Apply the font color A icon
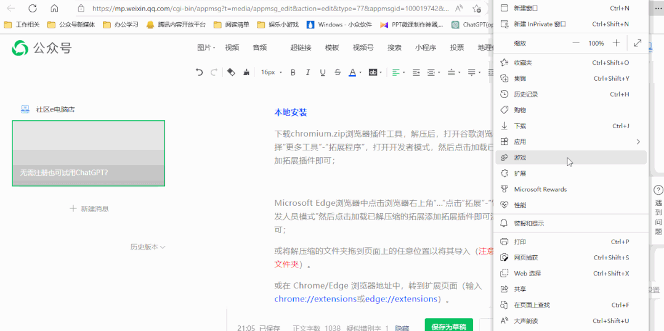The height and width of the screenshot is (331, 664). 352,73
